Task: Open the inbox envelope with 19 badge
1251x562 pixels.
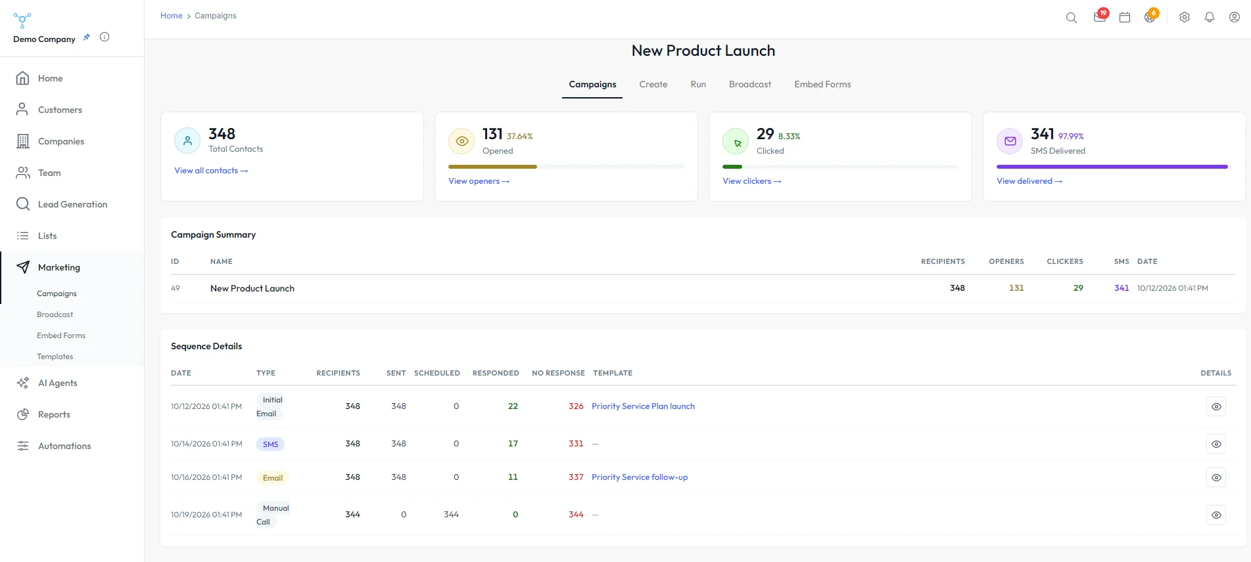Action: [1099, 17]
